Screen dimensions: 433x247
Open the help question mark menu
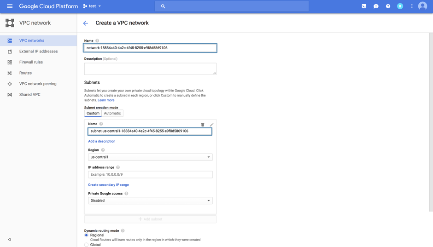coord(388,6)
